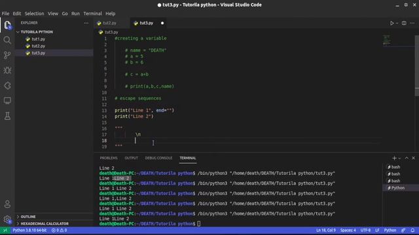This screenshot has width=419, height=235.
Task: Open Explorer Views and More Actions ellipsis
Action: [86, 23]
